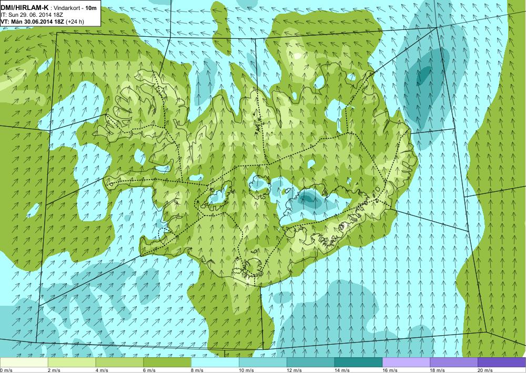Click the 10–12 m/s teal legend swatch
The width and height of the screenshot is (526, 373).
coord(262,362)
